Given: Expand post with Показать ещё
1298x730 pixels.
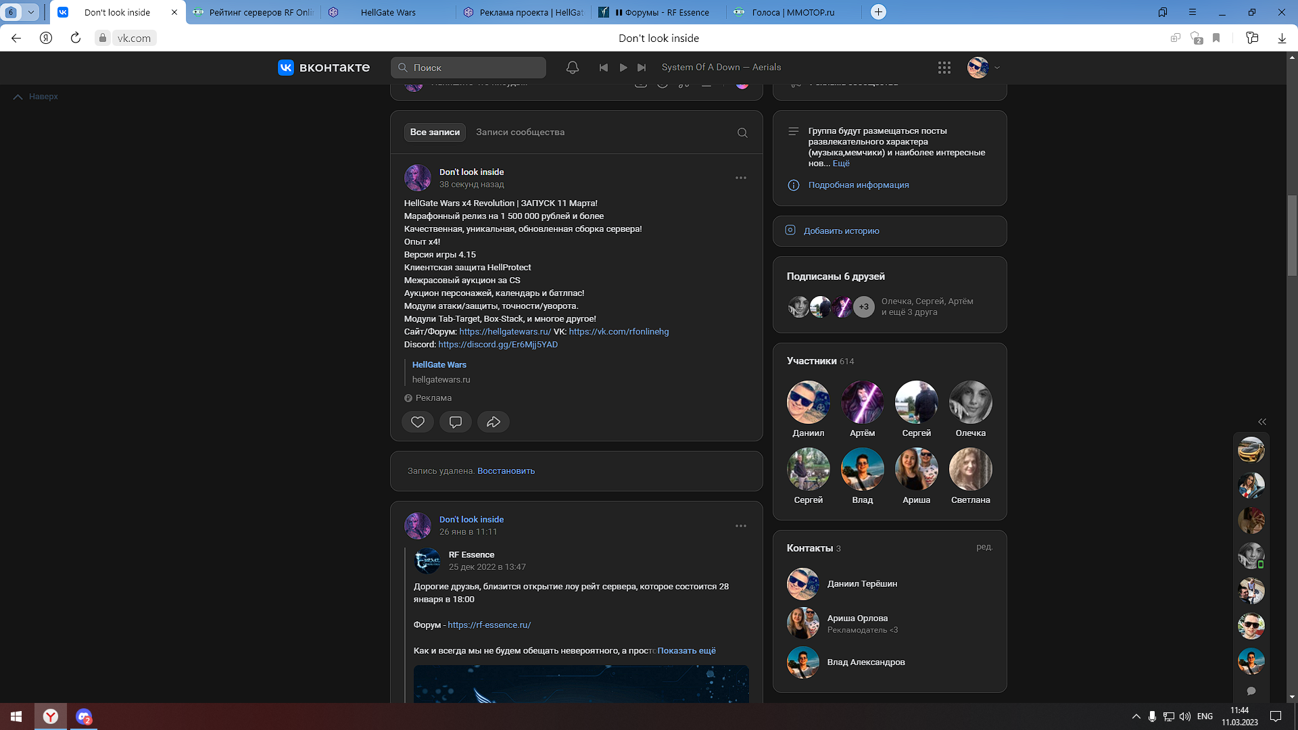Looking at the screenshot, I should pos(686,651).
